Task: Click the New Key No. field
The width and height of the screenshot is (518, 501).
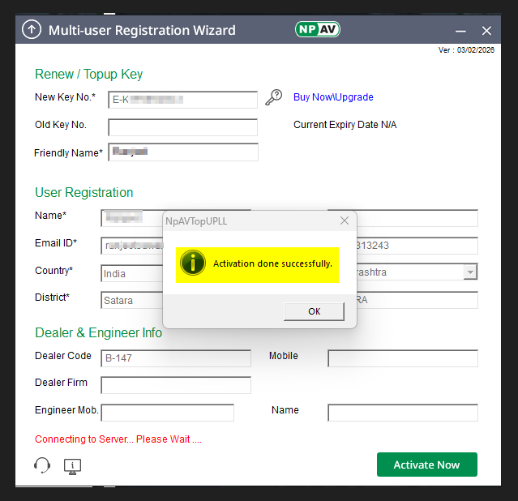Action: coord(182,100)
